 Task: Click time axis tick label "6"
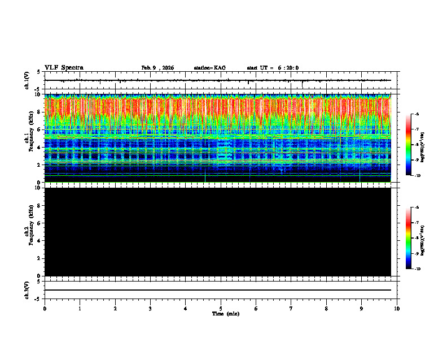256,309
